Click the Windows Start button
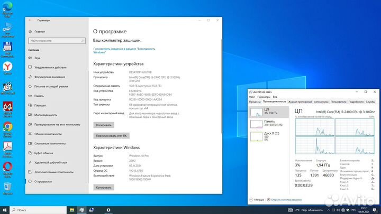The image size is (381, 214). click(x=5, y=210)
